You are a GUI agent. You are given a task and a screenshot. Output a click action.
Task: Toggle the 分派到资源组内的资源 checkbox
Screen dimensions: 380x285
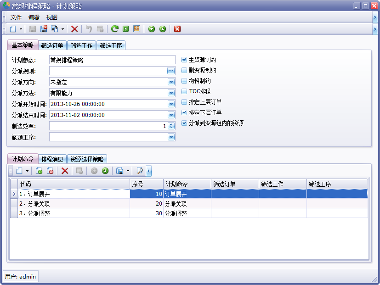click(x=184, y=123)
